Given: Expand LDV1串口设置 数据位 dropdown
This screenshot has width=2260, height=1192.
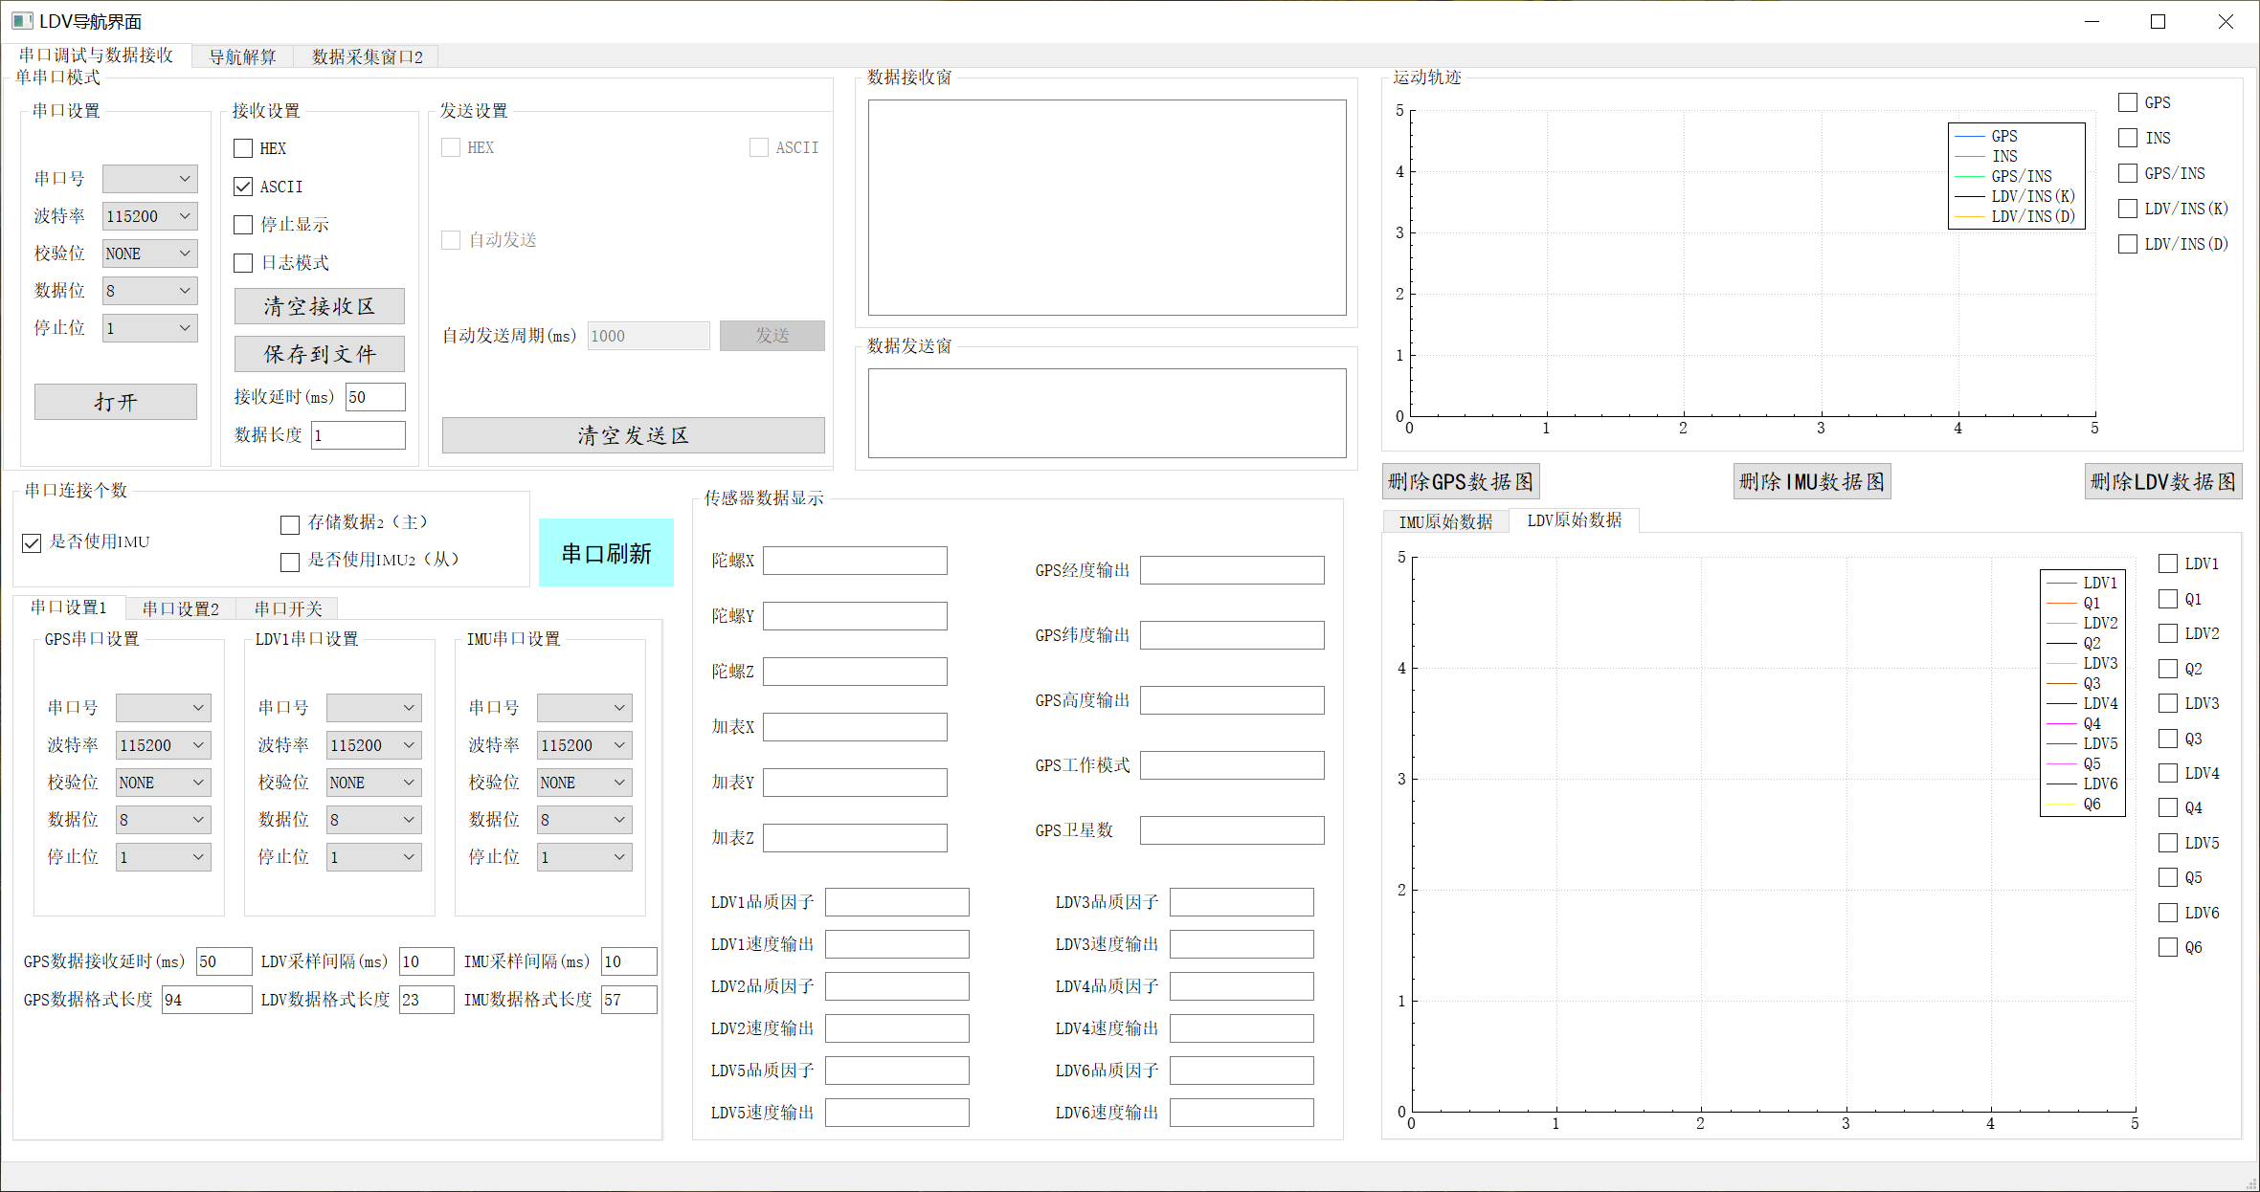Looking at the screenshot, I should tap(373, 820).
